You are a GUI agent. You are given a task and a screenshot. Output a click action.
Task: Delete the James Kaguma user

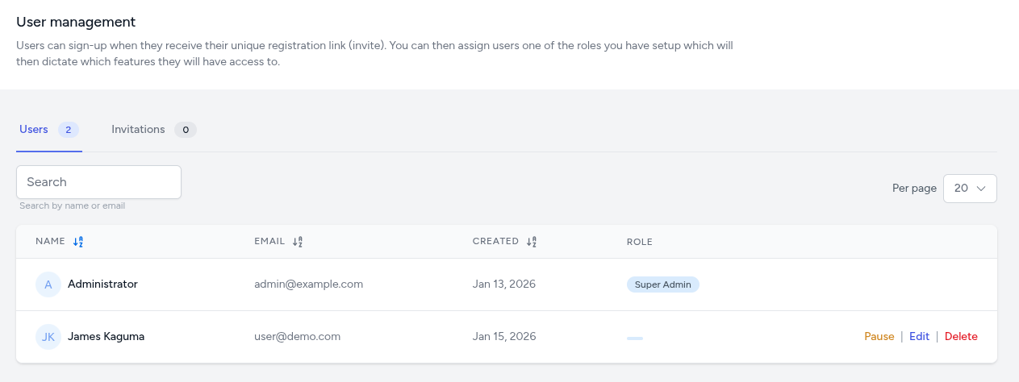[x=961, y=337]
